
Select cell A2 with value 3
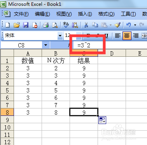(x=28, y=68)
